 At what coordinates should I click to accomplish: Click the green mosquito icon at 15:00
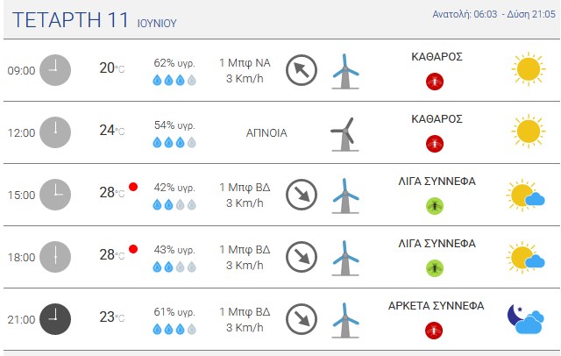(x=435, y=206)
